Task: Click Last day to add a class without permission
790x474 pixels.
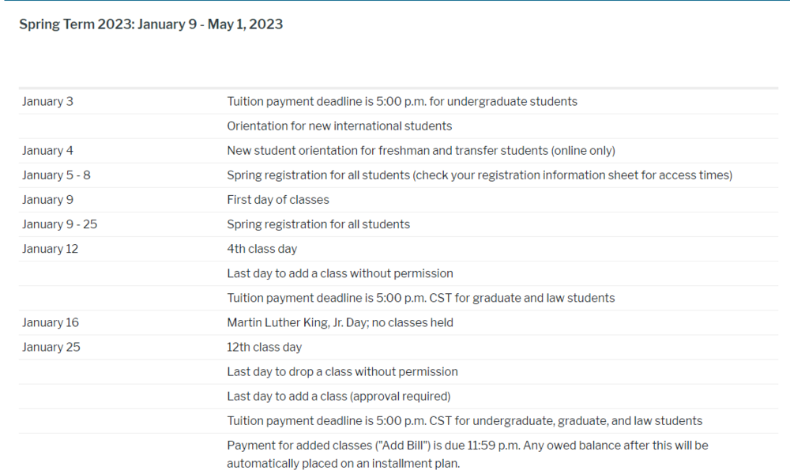Action: point(340,273)
